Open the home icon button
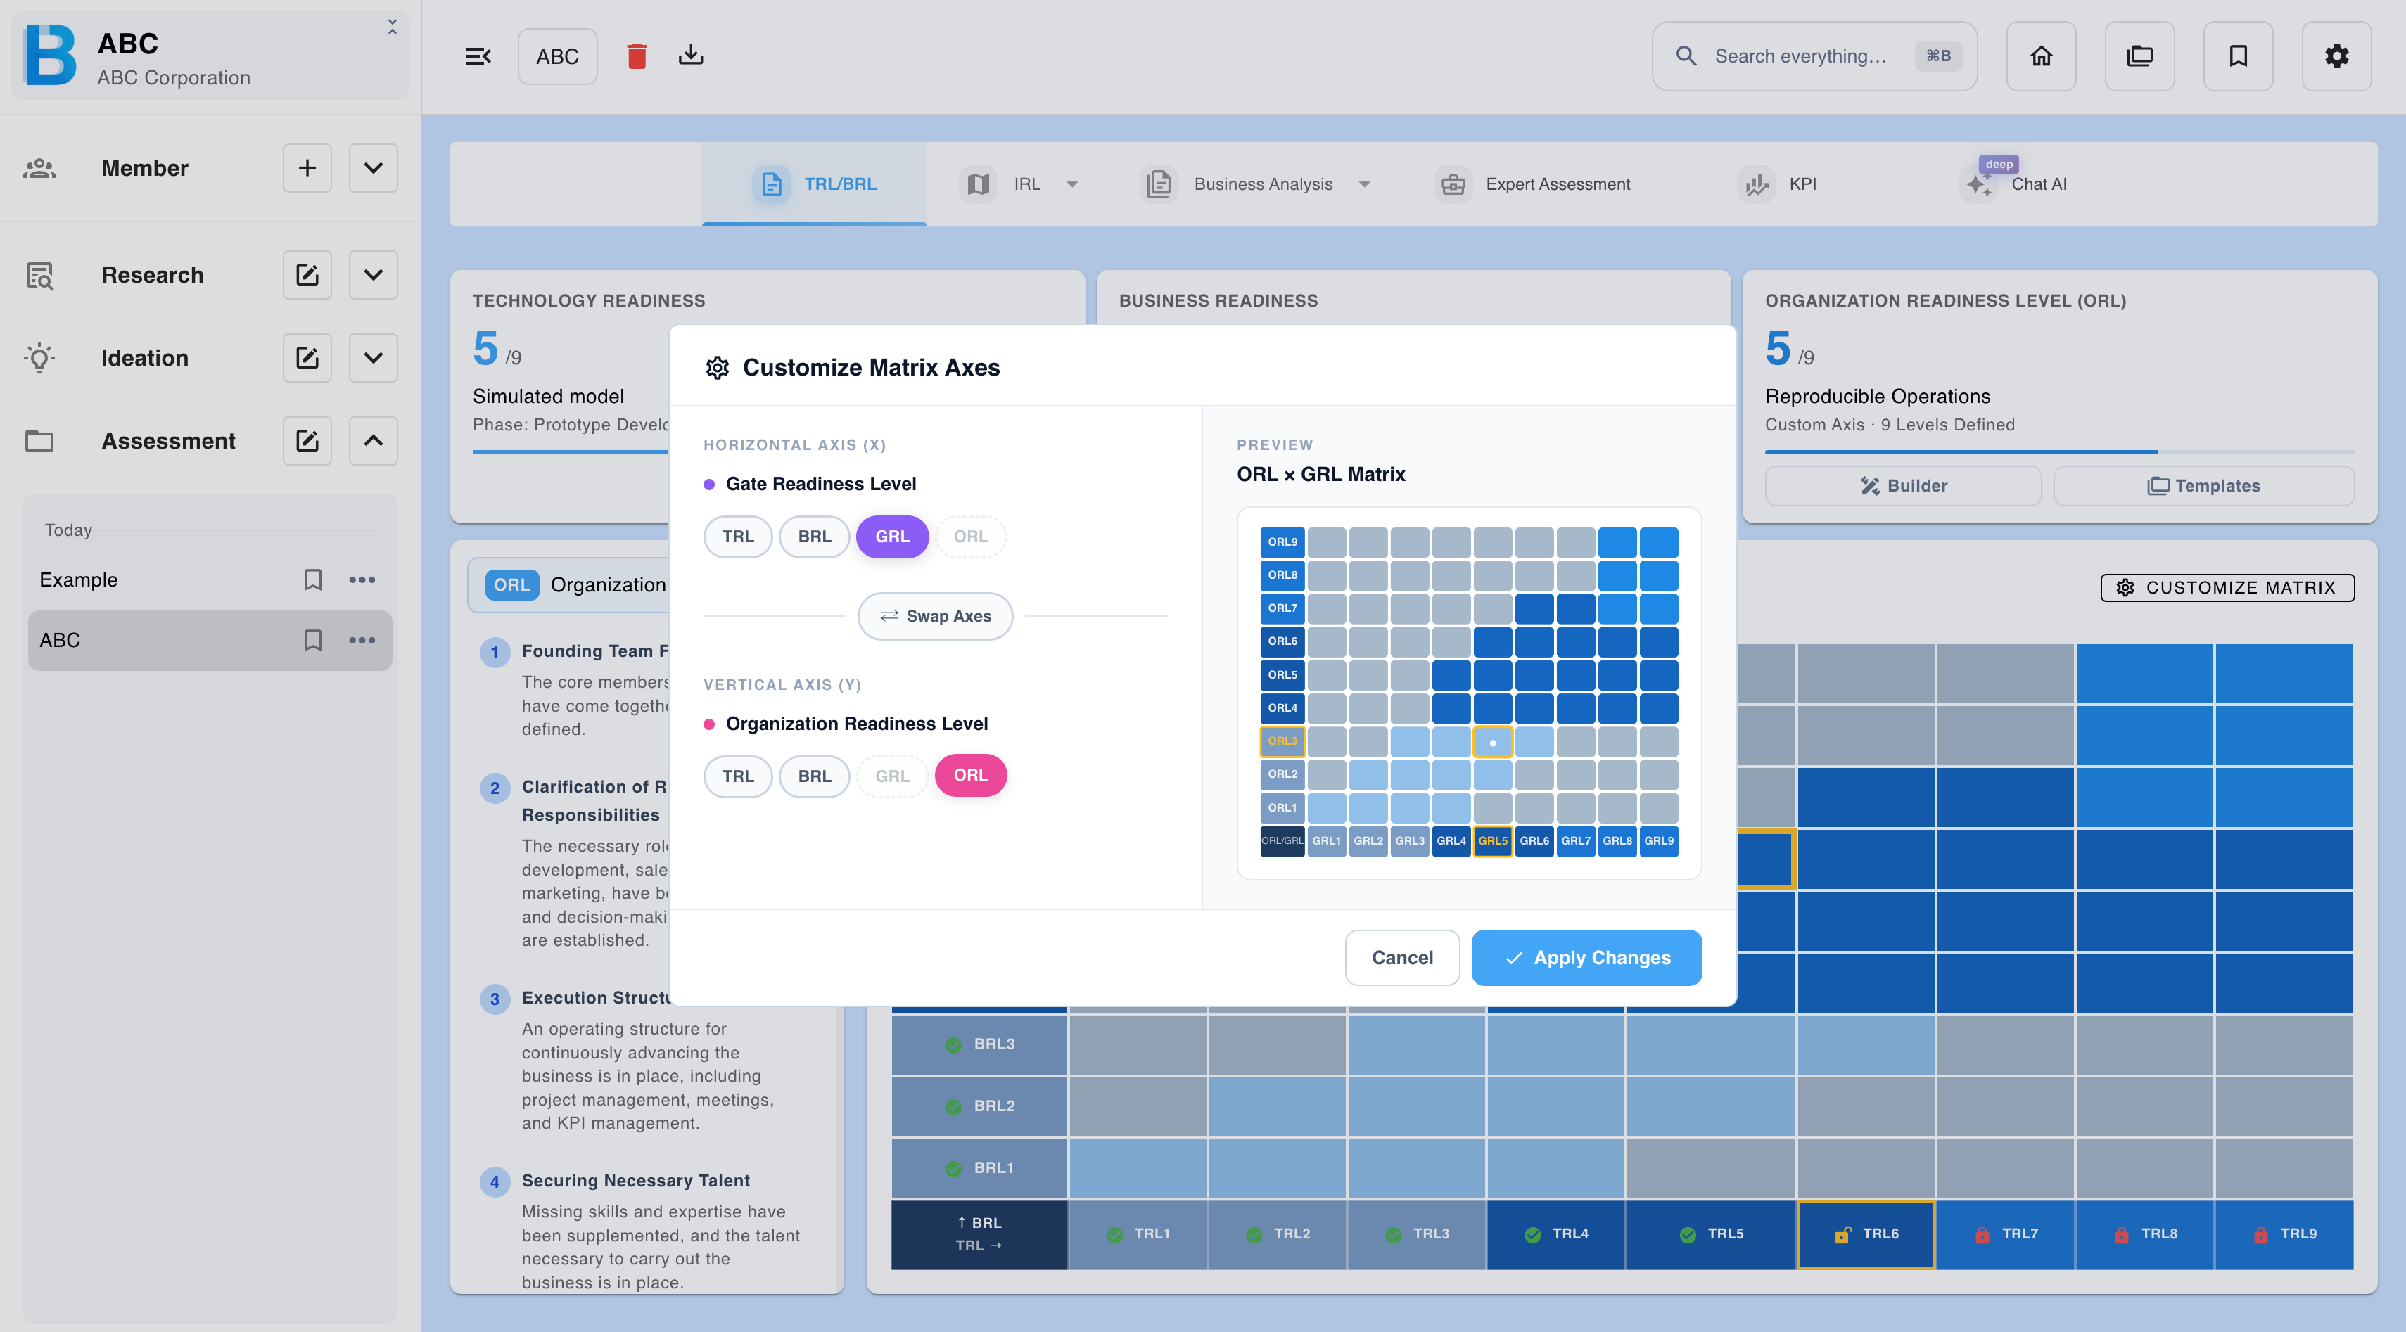 (2041, 56)
